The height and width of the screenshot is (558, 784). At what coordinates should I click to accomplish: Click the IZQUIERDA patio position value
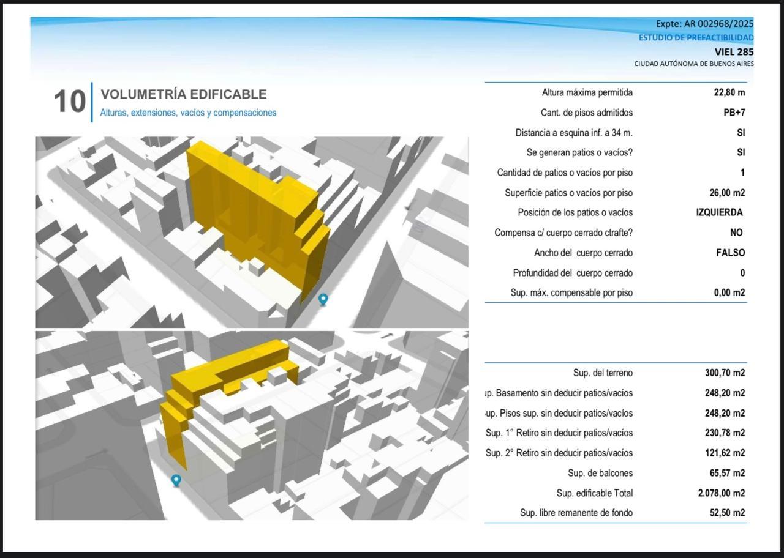(719, 212)
